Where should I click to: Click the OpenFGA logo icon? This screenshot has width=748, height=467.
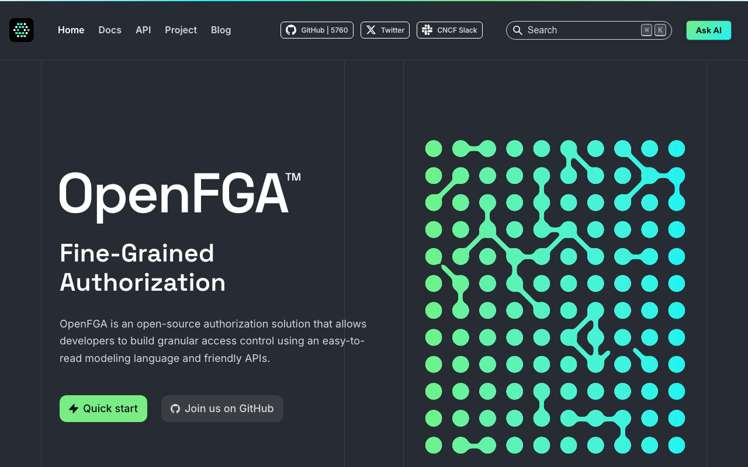[x=22, y=30]
